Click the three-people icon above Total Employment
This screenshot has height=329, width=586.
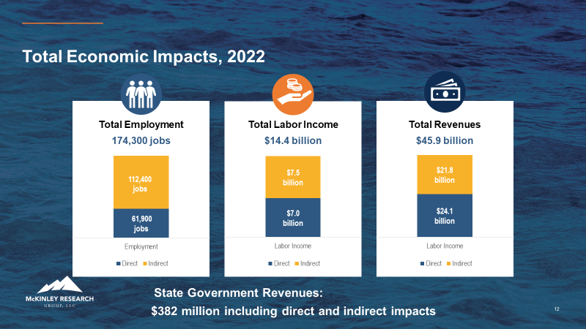coord(141,92)
